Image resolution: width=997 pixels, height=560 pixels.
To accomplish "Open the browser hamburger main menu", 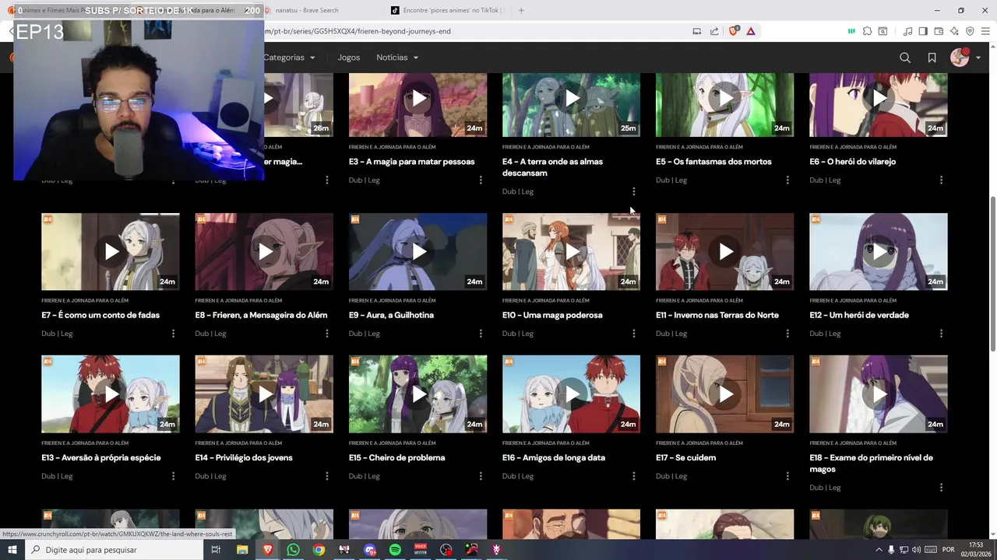I will 985,31.
